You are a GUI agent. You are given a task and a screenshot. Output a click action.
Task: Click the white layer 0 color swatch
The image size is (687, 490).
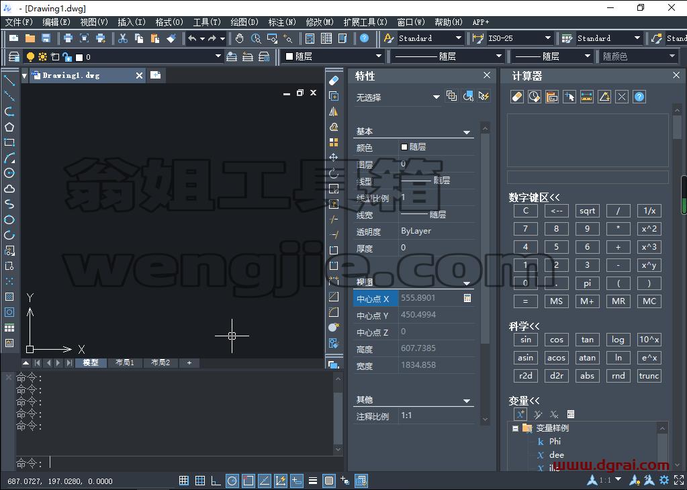pos(79,57)
